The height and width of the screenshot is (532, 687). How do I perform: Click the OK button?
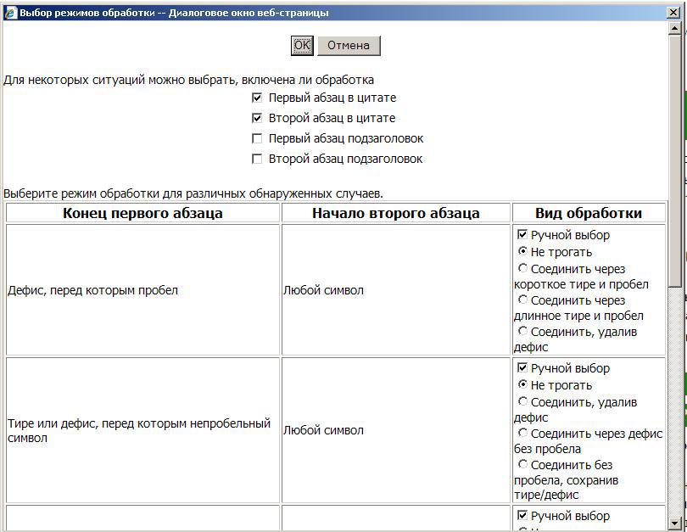coord(301,46)
